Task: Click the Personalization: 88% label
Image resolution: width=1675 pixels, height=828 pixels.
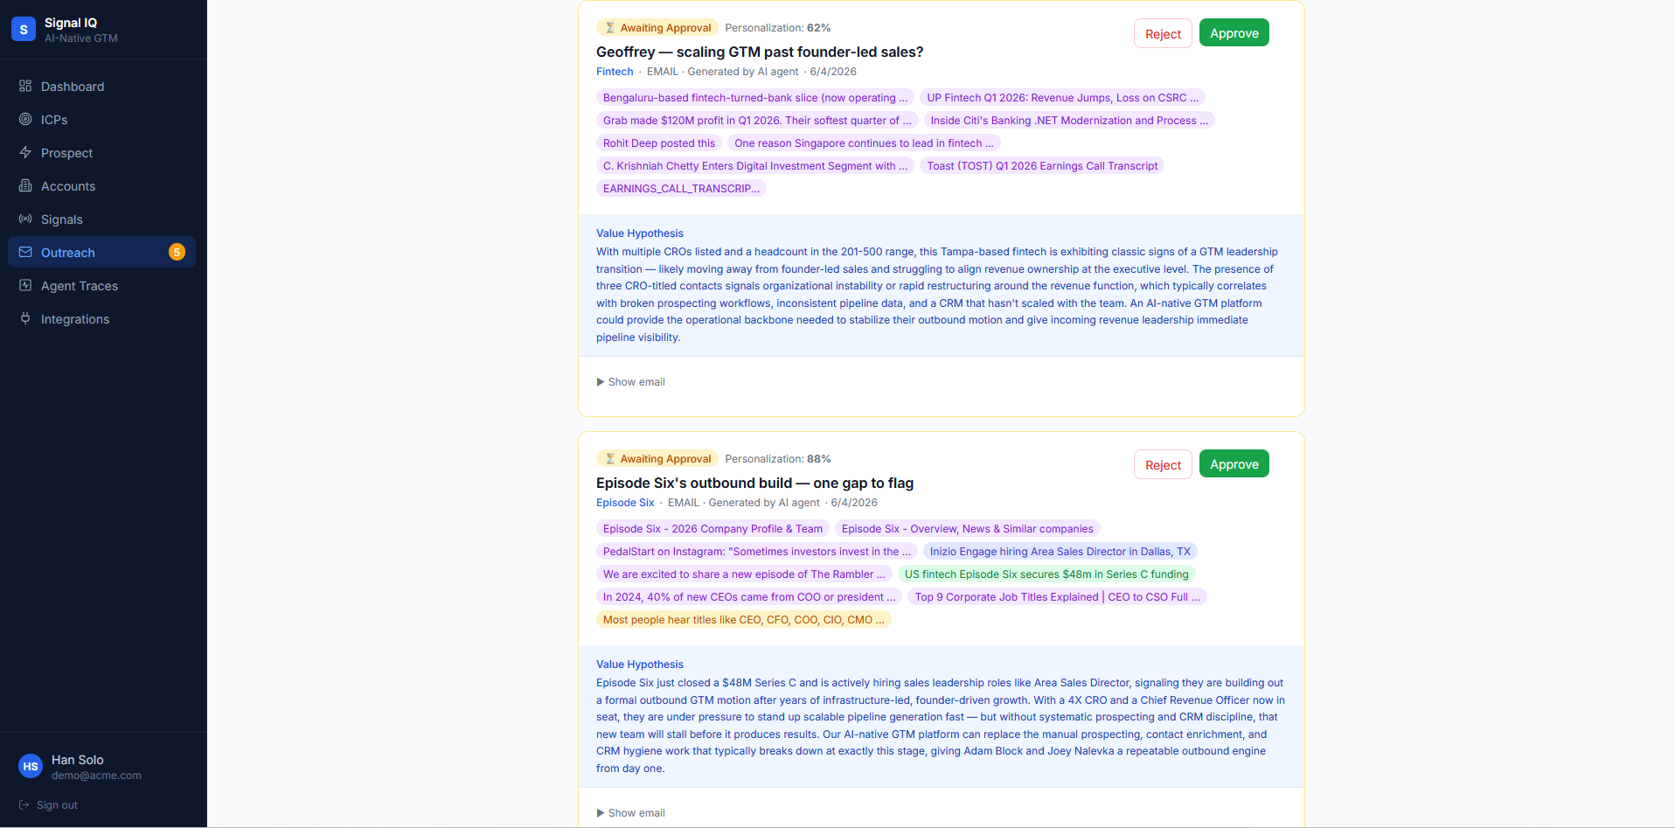Action: [777, 459]
